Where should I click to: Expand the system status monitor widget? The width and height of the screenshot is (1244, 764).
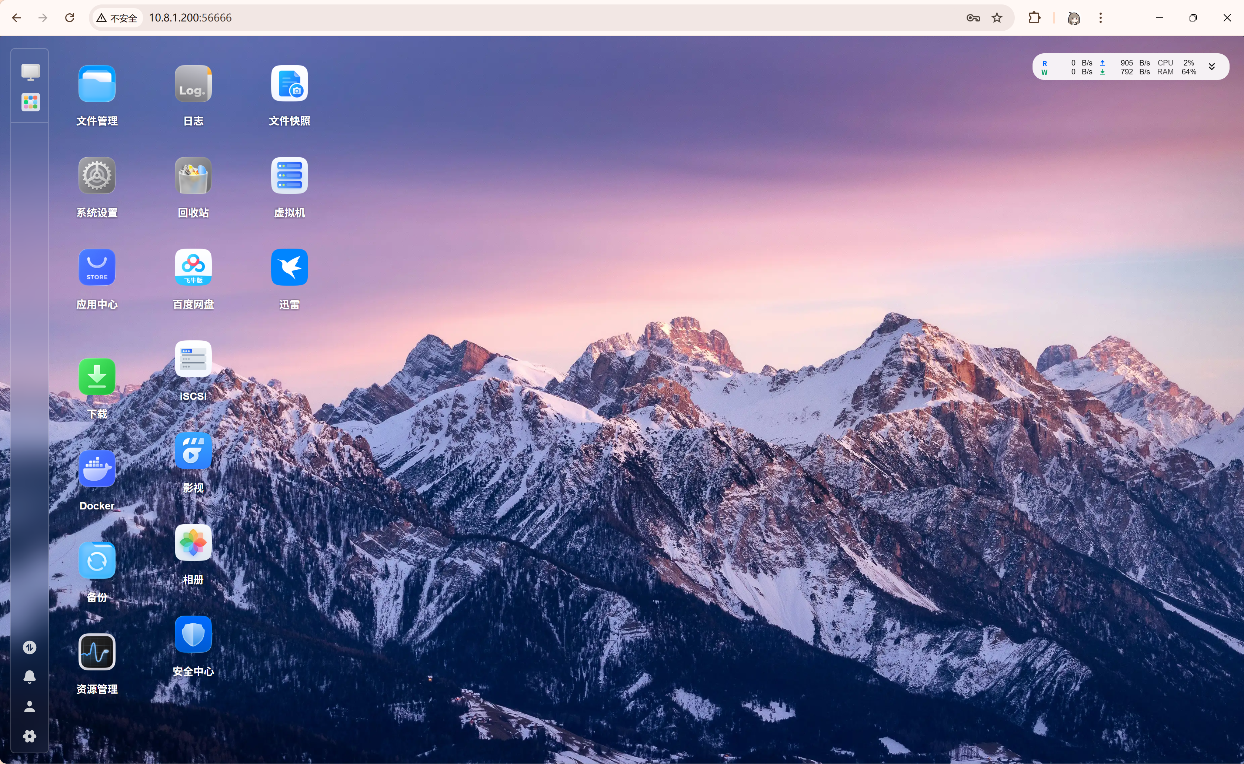(x=1212, y=67)
